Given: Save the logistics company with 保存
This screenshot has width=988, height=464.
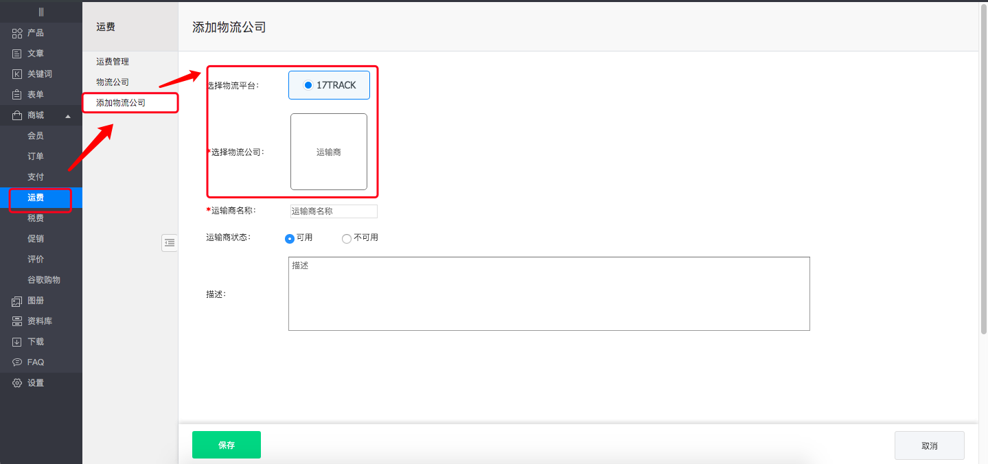Looking at the screenshot, I should (226, 444).
